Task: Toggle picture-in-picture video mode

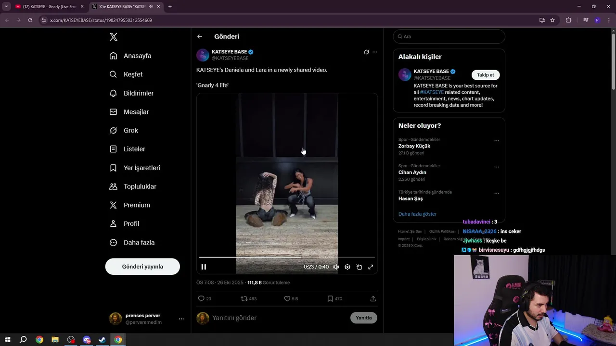Action: (x=359, y=267)
